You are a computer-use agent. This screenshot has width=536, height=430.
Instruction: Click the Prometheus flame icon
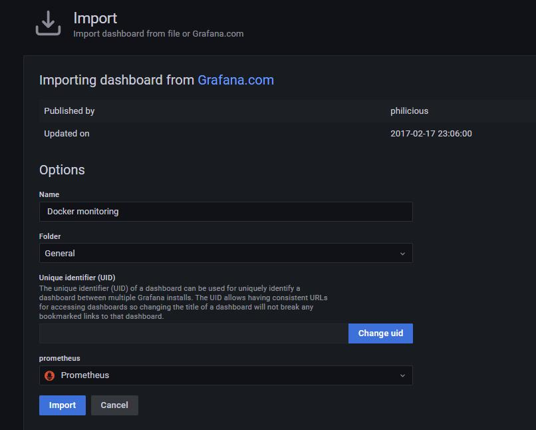coord(50,375)
